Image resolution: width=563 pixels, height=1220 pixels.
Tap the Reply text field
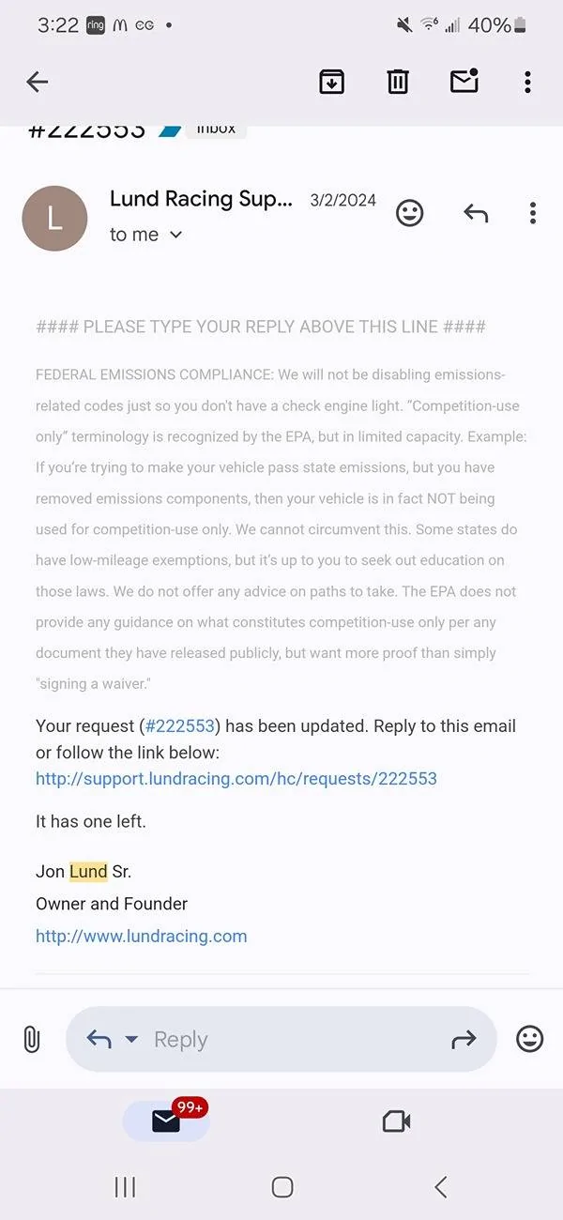[x=281, y=1039]
